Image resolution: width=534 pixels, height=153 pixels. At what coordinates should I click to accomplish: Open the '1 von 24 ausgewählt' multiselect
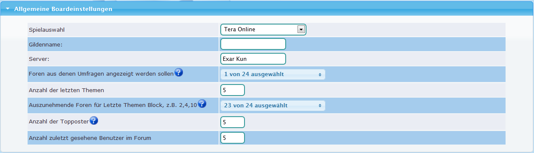click(273, 74)
